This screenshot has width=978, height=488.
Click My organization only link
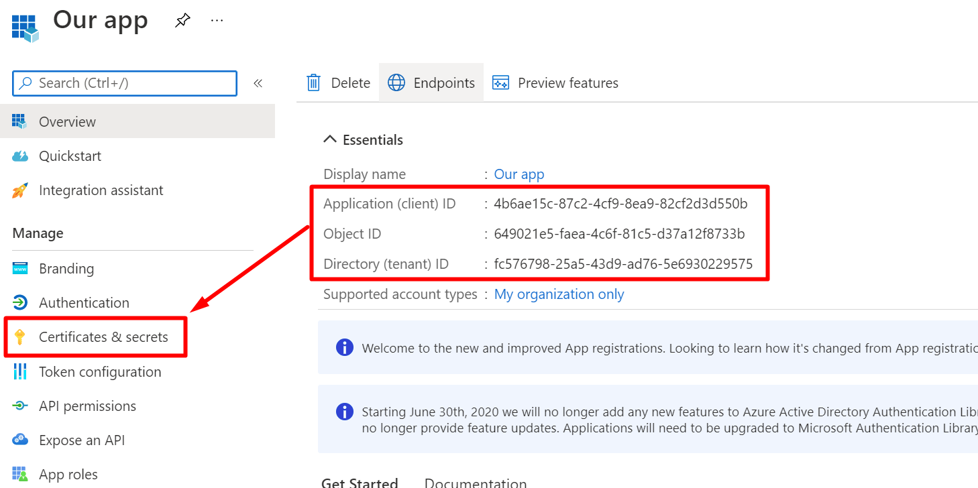point(559,294)
